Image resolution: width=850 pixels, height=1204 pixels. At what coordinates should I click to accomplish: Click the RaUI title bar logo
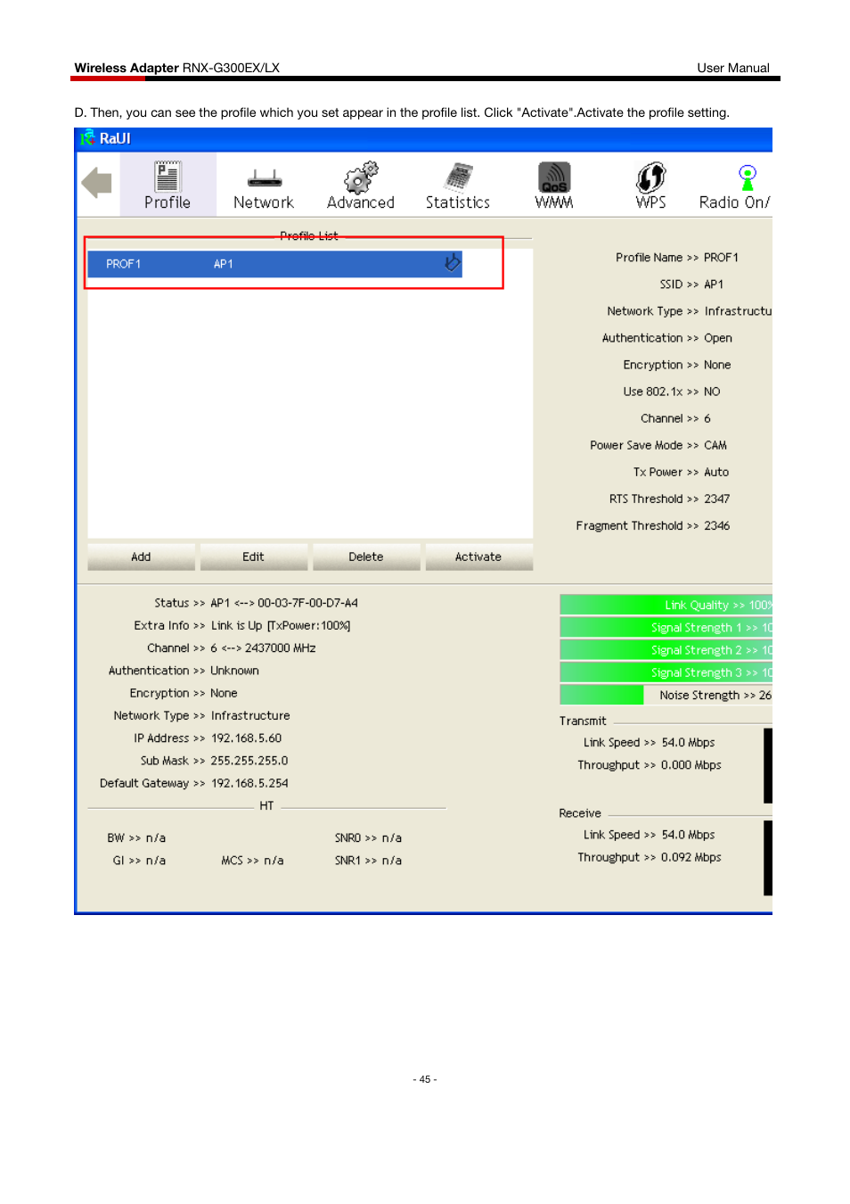coord(87,138)
